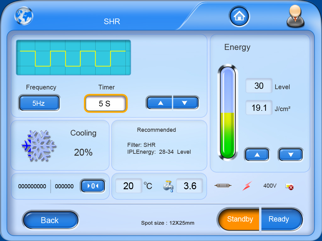
Task: Go to the Home screen icon
Action: point(239,16)
